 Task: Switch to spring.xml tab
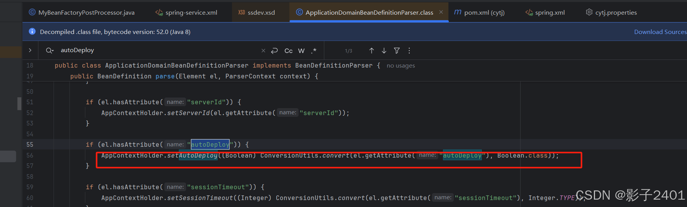545,12
